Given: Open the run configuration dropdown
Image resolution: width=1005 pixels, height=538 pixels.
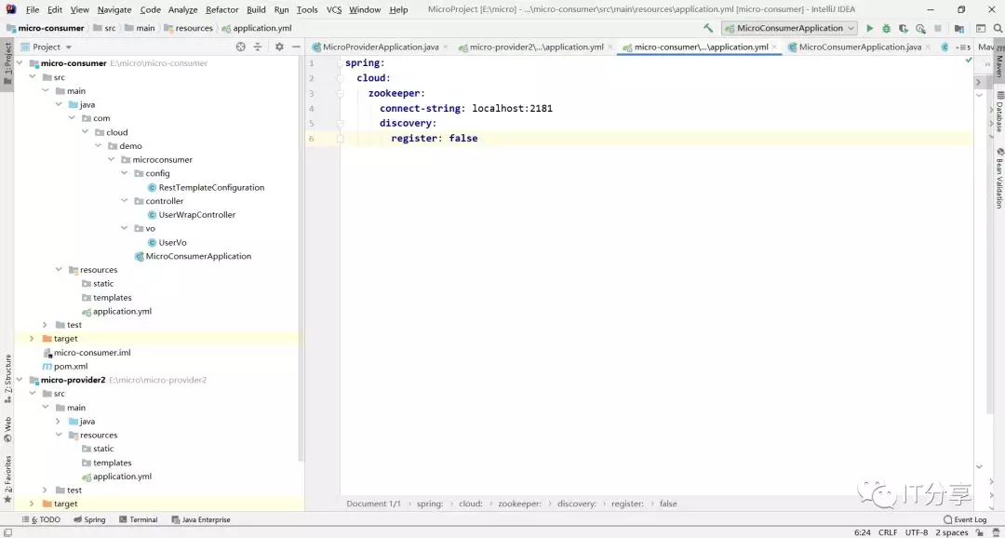Looking at the screenshot, I should click(789, 28).
